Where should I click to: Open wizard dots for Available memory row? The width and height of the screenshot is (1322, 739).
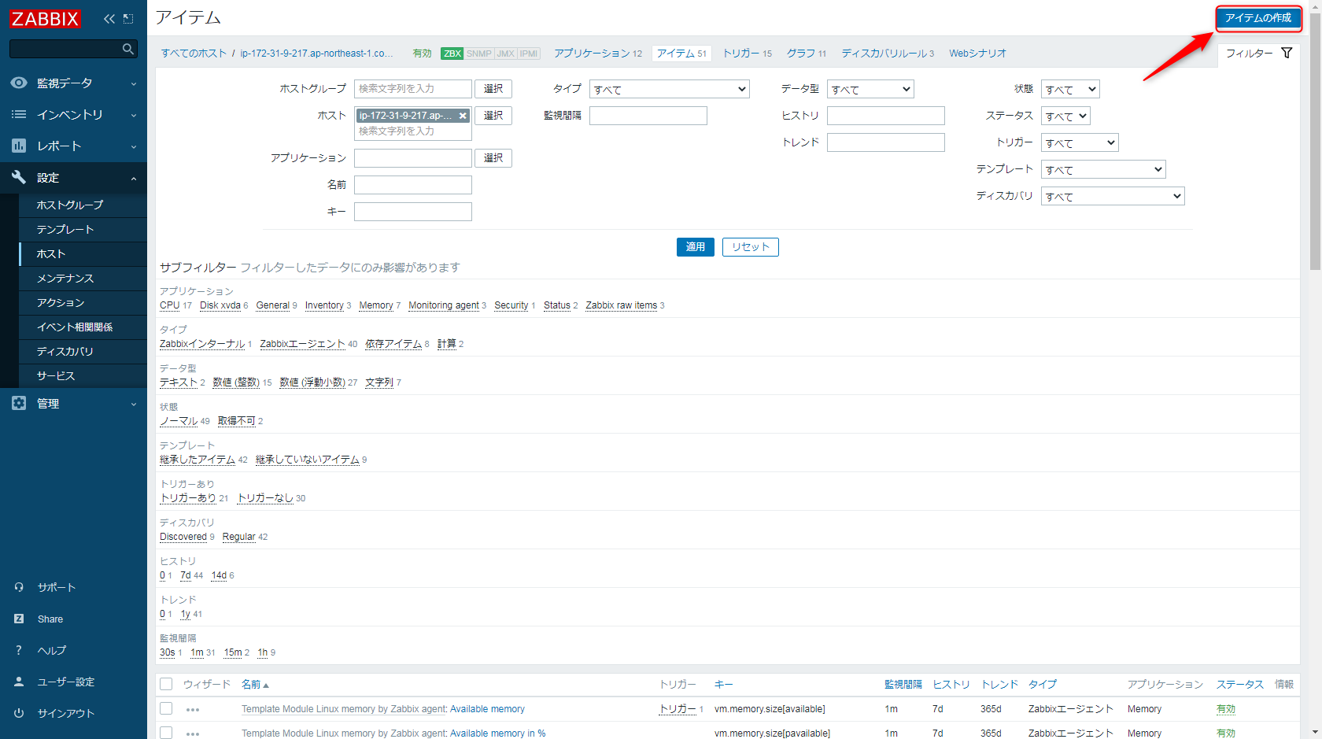[193, 710]
